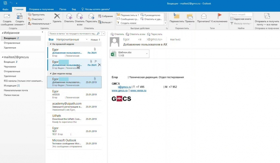Open Входящие under Избранное
This screenshot has height=163, width=280.
[x=21, y=38]
